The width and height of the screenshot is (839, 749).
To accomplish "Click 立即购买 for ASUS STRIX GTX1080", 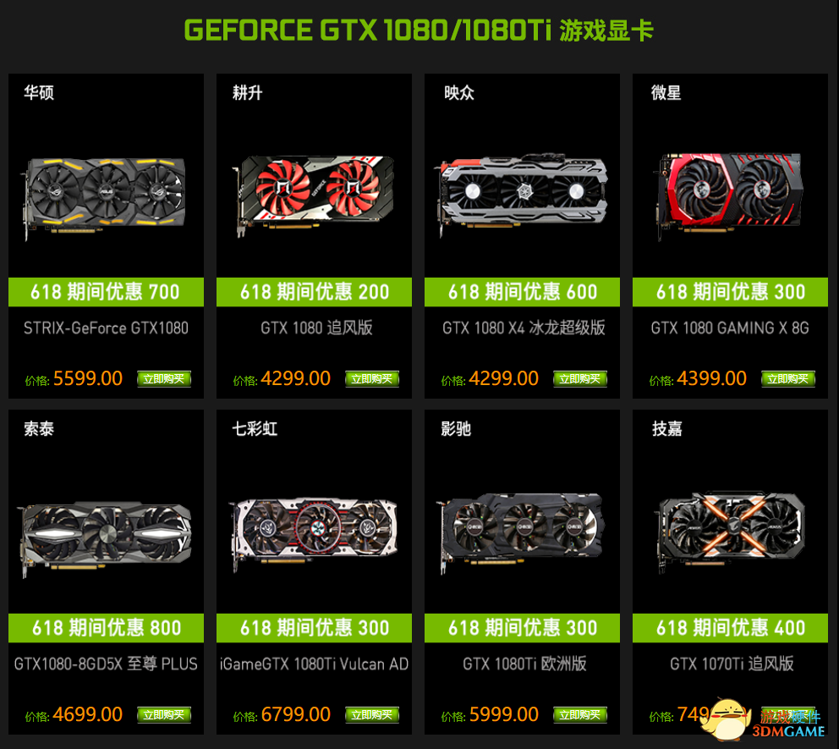I will (x=164, y=379).
